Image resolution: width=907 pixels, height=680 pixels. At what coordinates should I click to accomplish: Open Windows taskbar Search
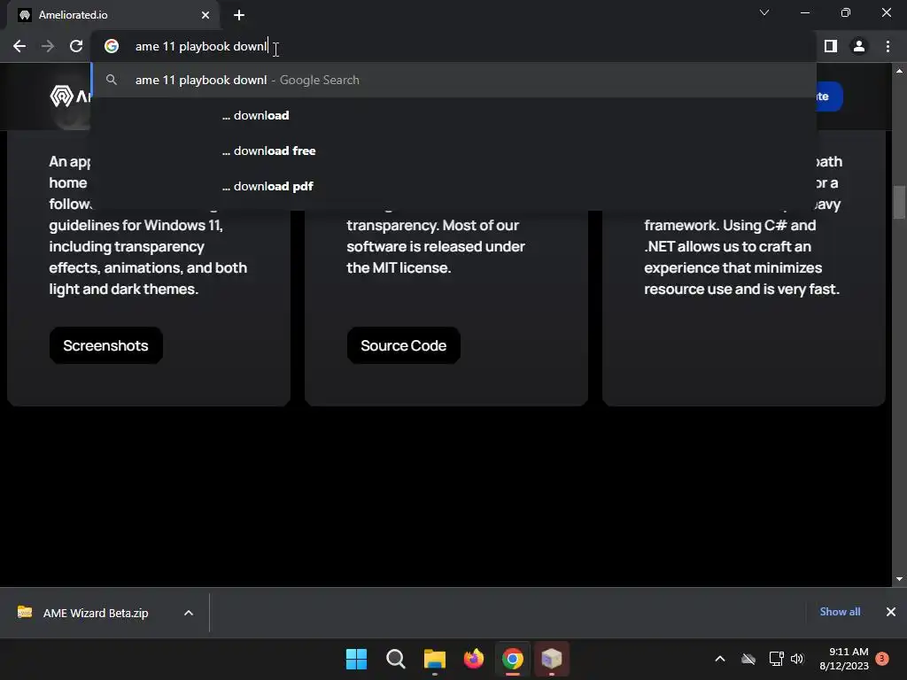coord(396,659)
